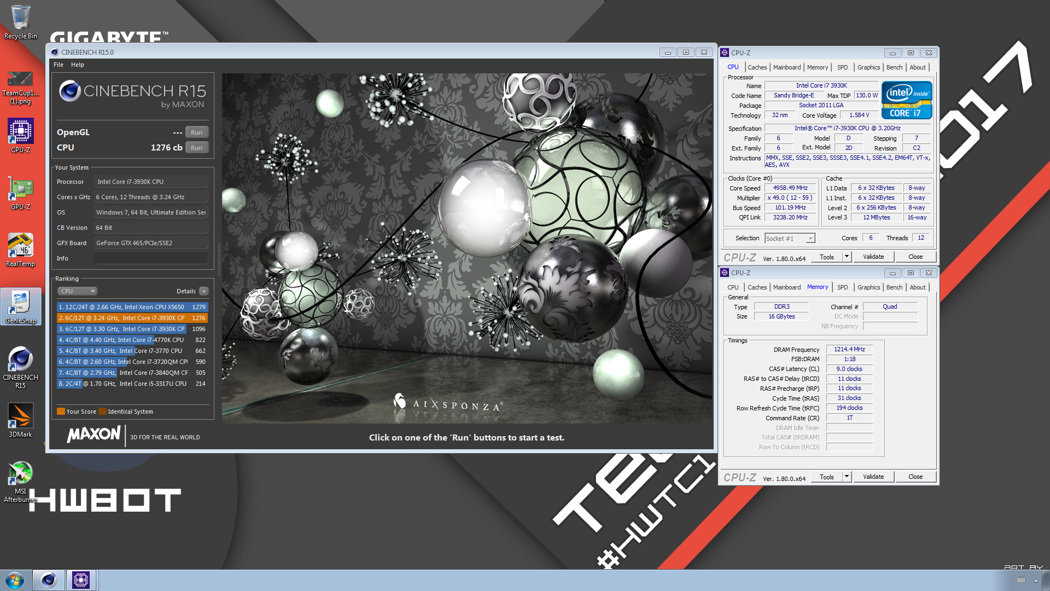The height and width of the screenshot is (591, 1050).
Task: Open the TeamCup1 png desktop file
Action: tap(20, 88)
